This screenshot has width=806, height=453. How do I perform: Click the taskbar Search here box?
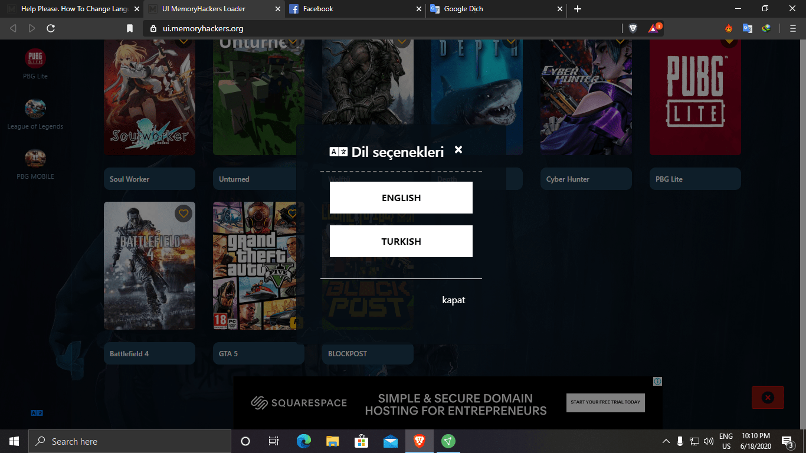[x=130, y=441]
